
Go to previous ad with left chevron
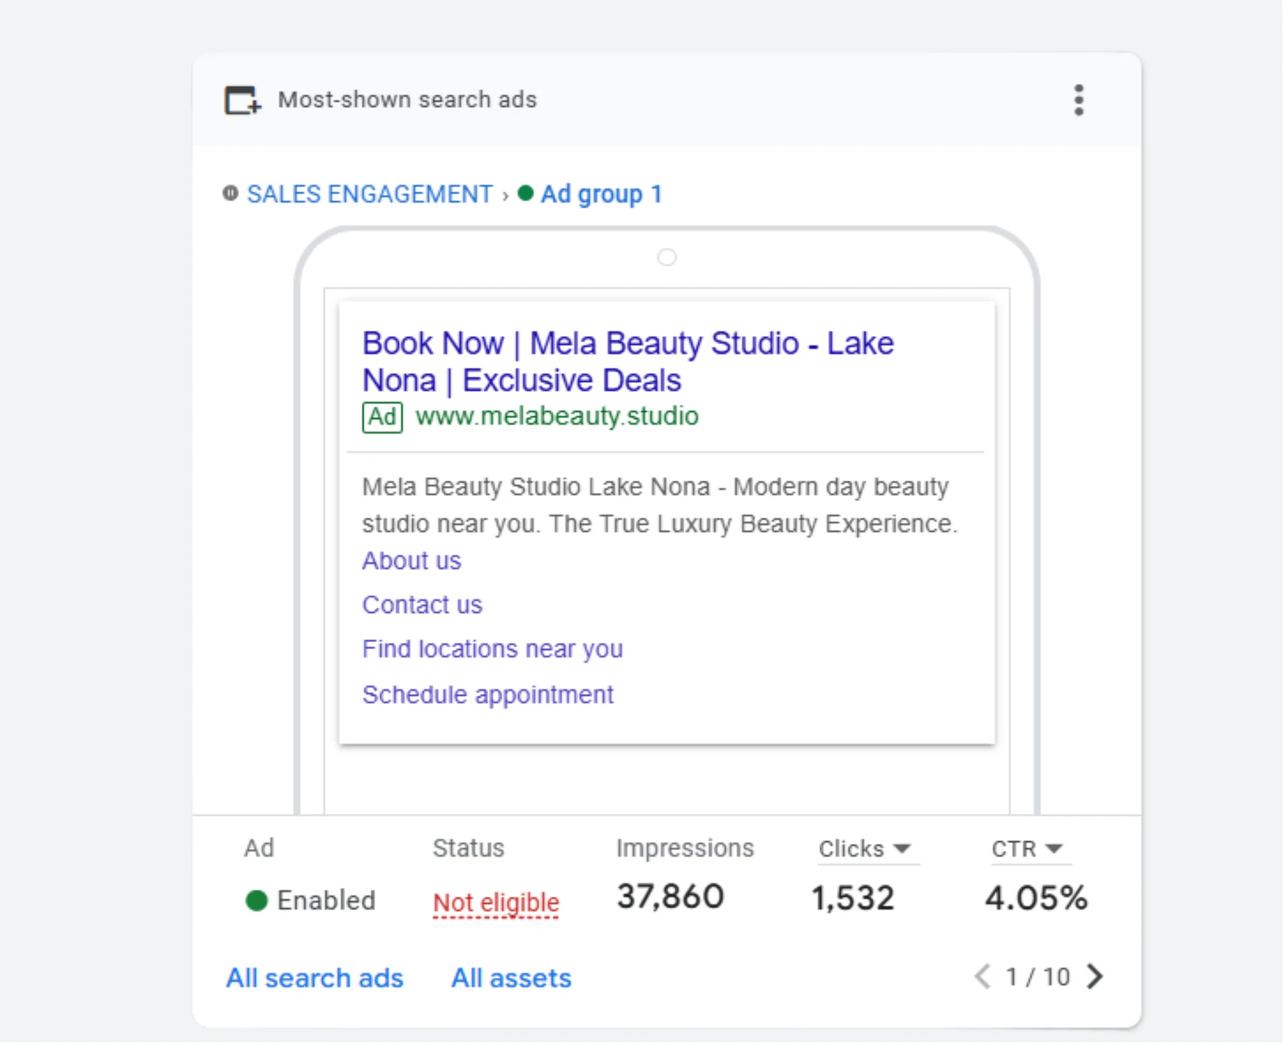pos(982,976)
